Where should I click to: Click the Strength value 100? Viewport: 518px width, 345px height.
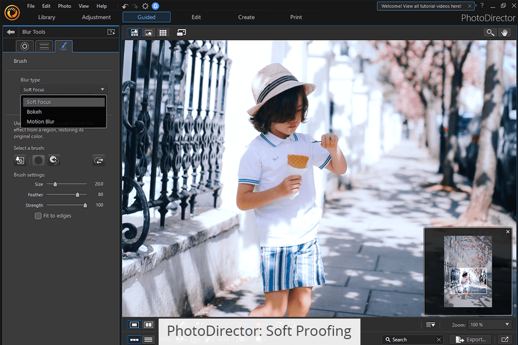[x=99, y=205]
